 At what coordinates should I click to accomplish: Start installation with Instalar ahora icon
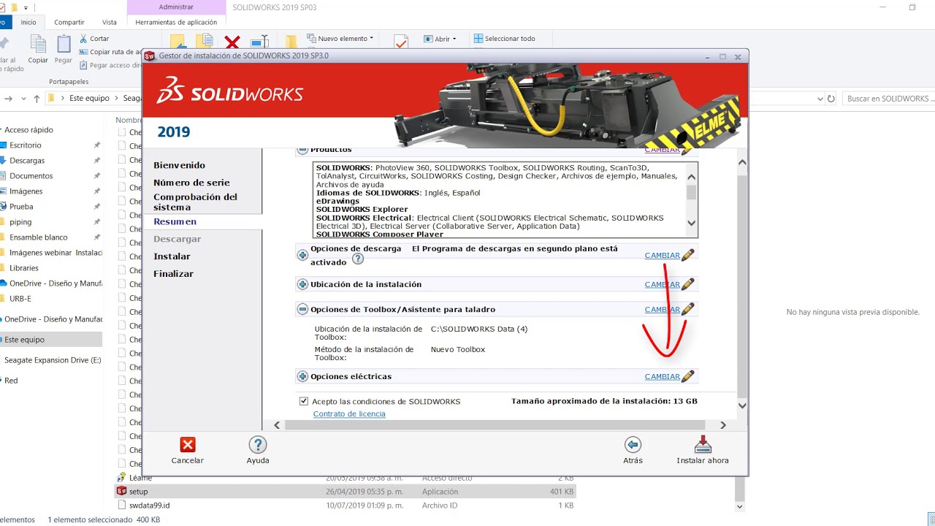703,445
